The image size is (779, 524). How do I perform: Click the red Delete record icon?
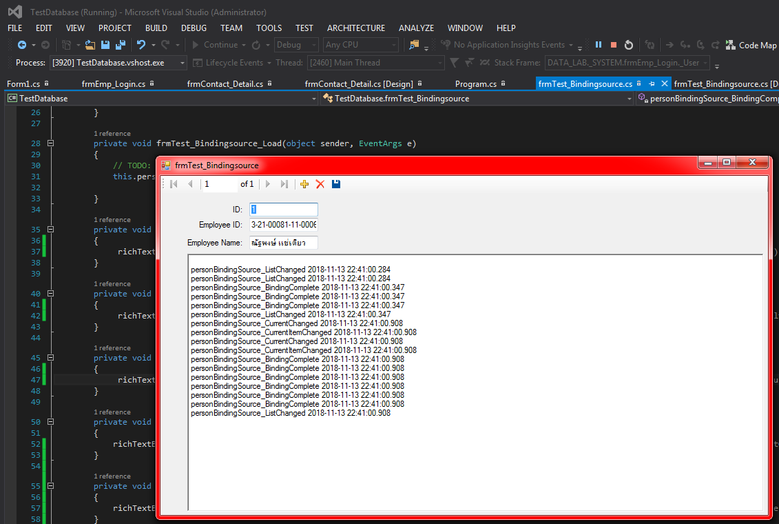(320, 184)
